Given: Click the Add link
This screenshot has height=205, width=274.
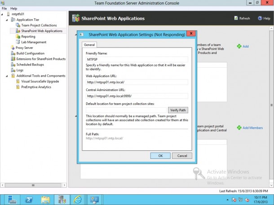Looking at the screenshot, I should coord(246,46).
